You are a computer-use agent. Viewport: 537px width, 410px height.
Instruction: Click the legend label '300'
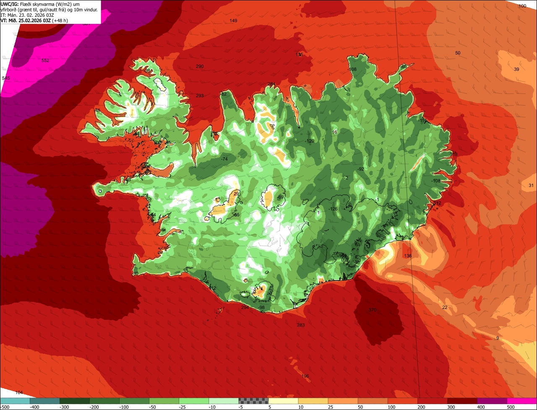click(451, 407)
